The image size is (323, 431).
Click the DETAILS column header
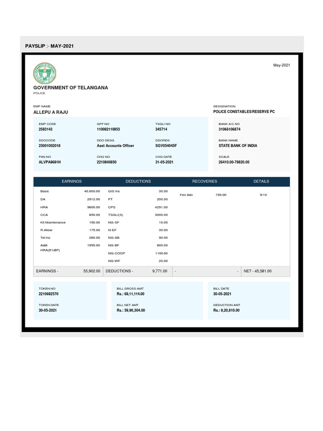coord(261,181)
